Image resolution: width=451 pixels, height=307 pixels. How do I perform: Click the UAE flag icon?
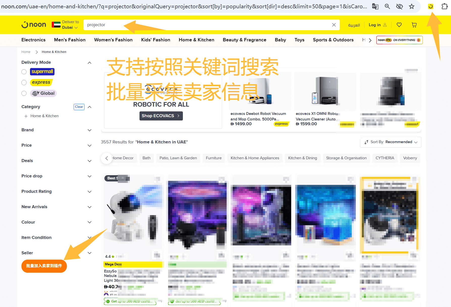pos(56,25)
